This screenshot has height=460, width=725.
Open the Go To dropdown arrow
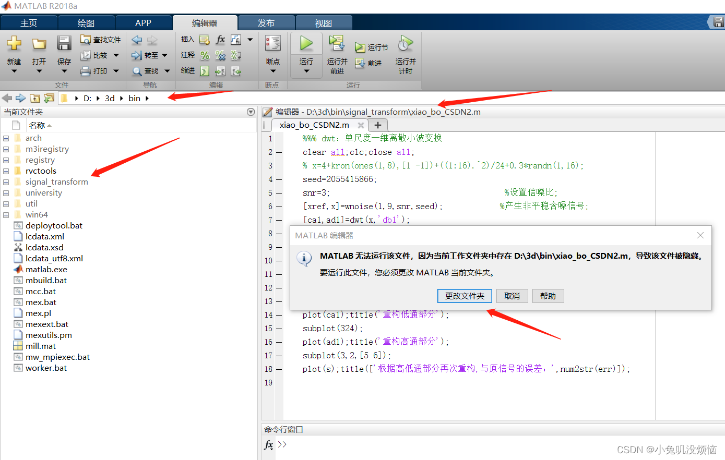(165, 55)
